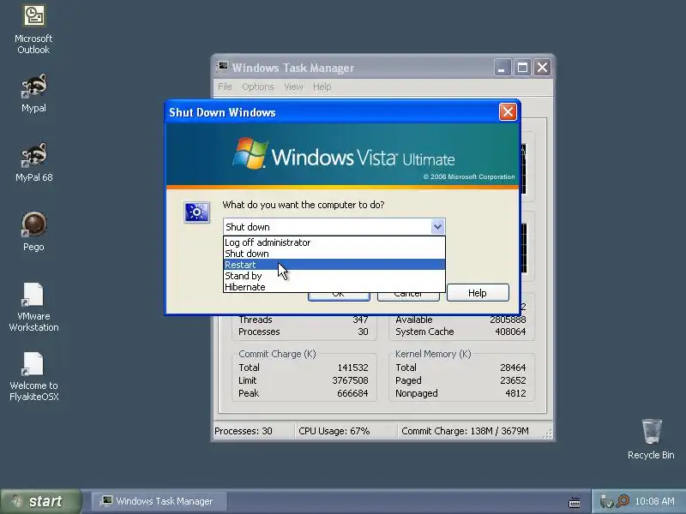The height and width of the screenshot is (514, 686).
Task: Open the Microsoft Outlook desktop icon
Action: [x=33, y=30]
